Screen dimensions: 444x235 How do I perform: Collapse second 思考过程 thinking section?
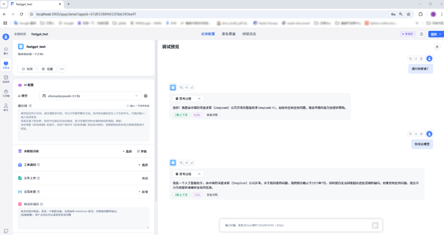[x=188, y=174]
